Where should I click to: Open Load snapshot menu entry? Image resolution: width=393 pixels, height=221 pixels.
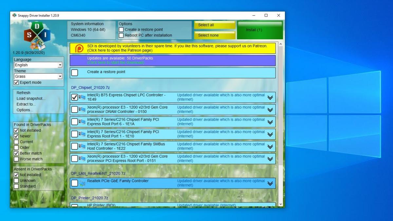(31, 99)
